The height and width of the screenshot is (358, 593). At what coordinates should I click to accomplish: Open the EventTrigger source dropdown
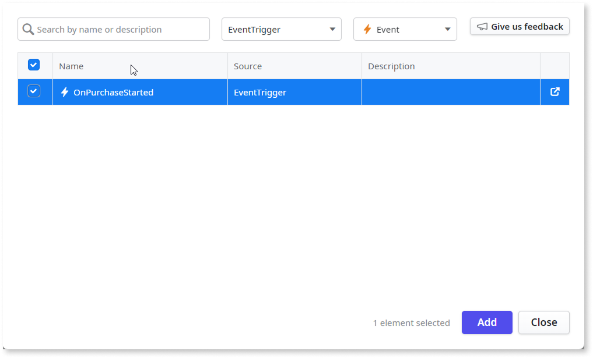pos(281,29)
